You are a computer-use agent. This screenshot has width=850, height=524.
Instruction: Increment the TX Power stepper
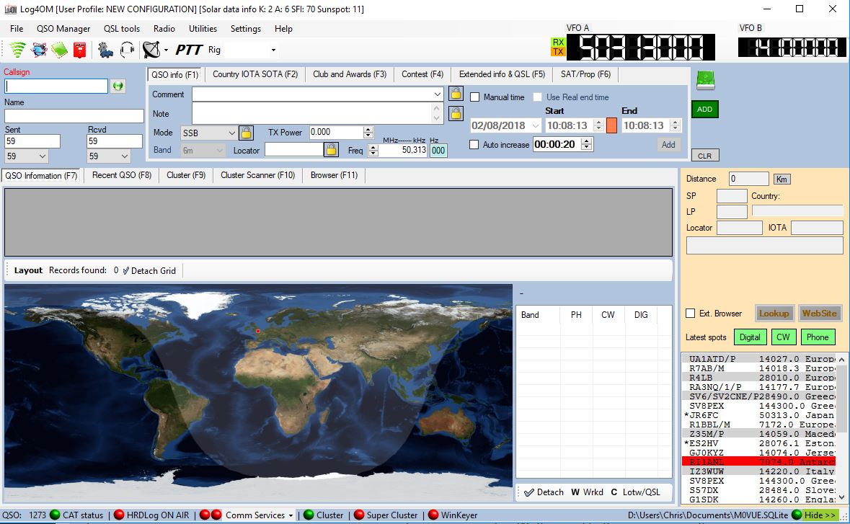click(368, 129)
